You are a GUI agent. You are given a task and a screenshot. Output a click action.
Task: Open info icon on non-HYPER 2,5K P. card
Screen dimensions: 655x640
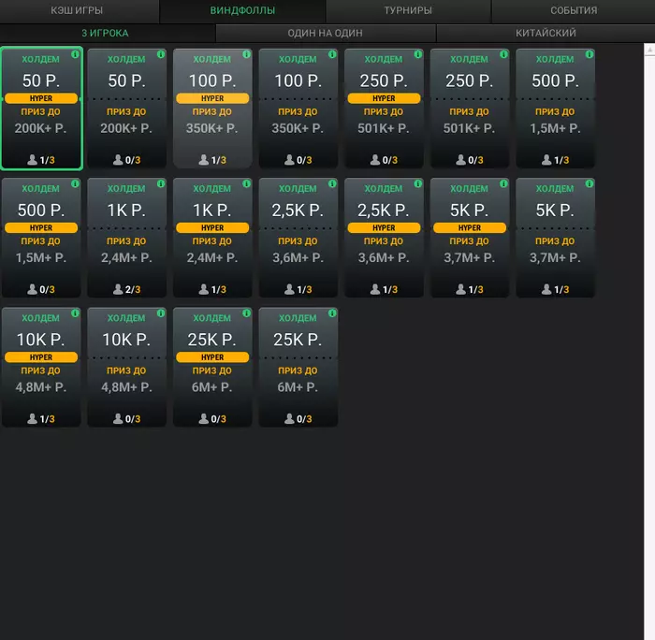pos(332,183)
